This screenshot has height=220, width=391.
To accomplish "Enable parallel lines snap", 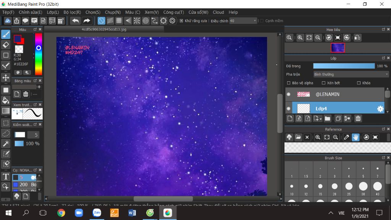I will click(110, 21).
